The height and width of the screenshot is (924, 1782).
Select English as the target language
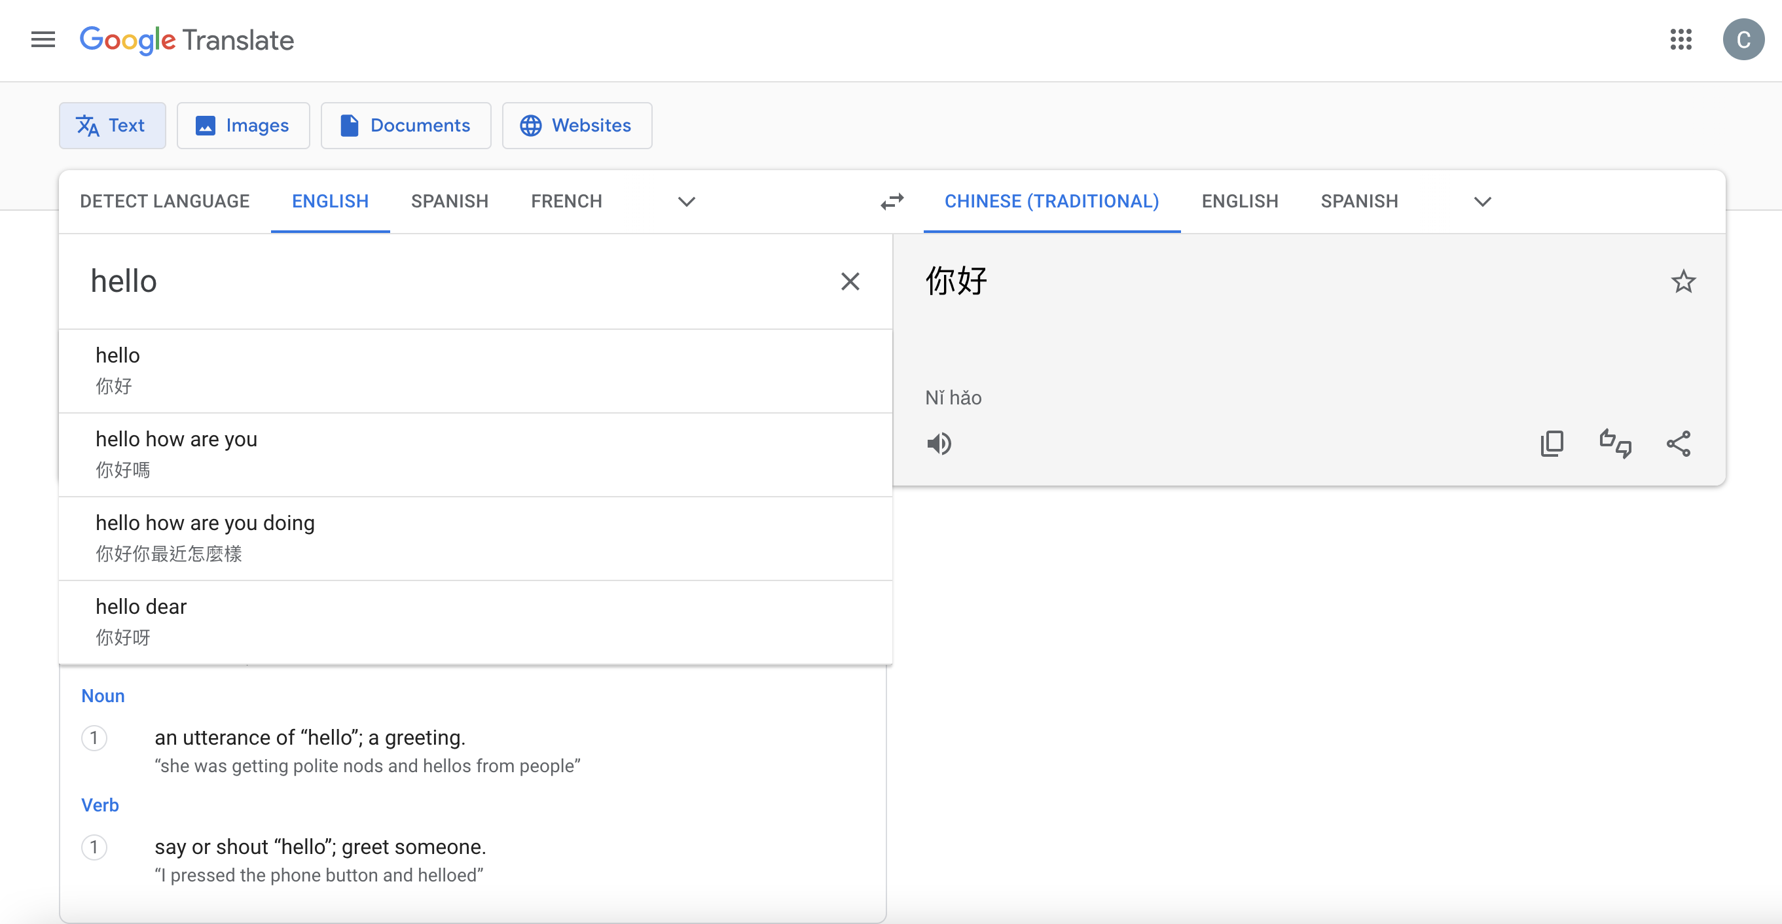(1239, 202)
